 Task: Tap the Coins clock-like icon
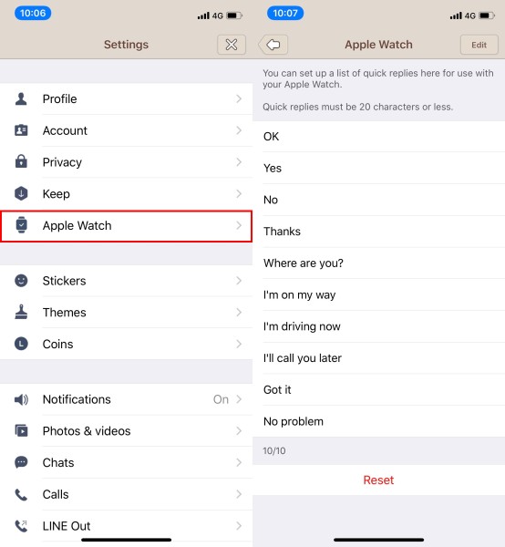(x=21, y=344)
